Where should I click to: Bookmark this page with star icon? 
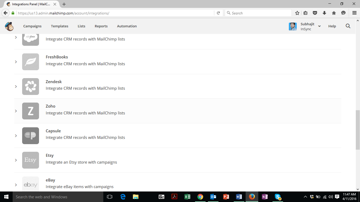(x=297, y=13)
